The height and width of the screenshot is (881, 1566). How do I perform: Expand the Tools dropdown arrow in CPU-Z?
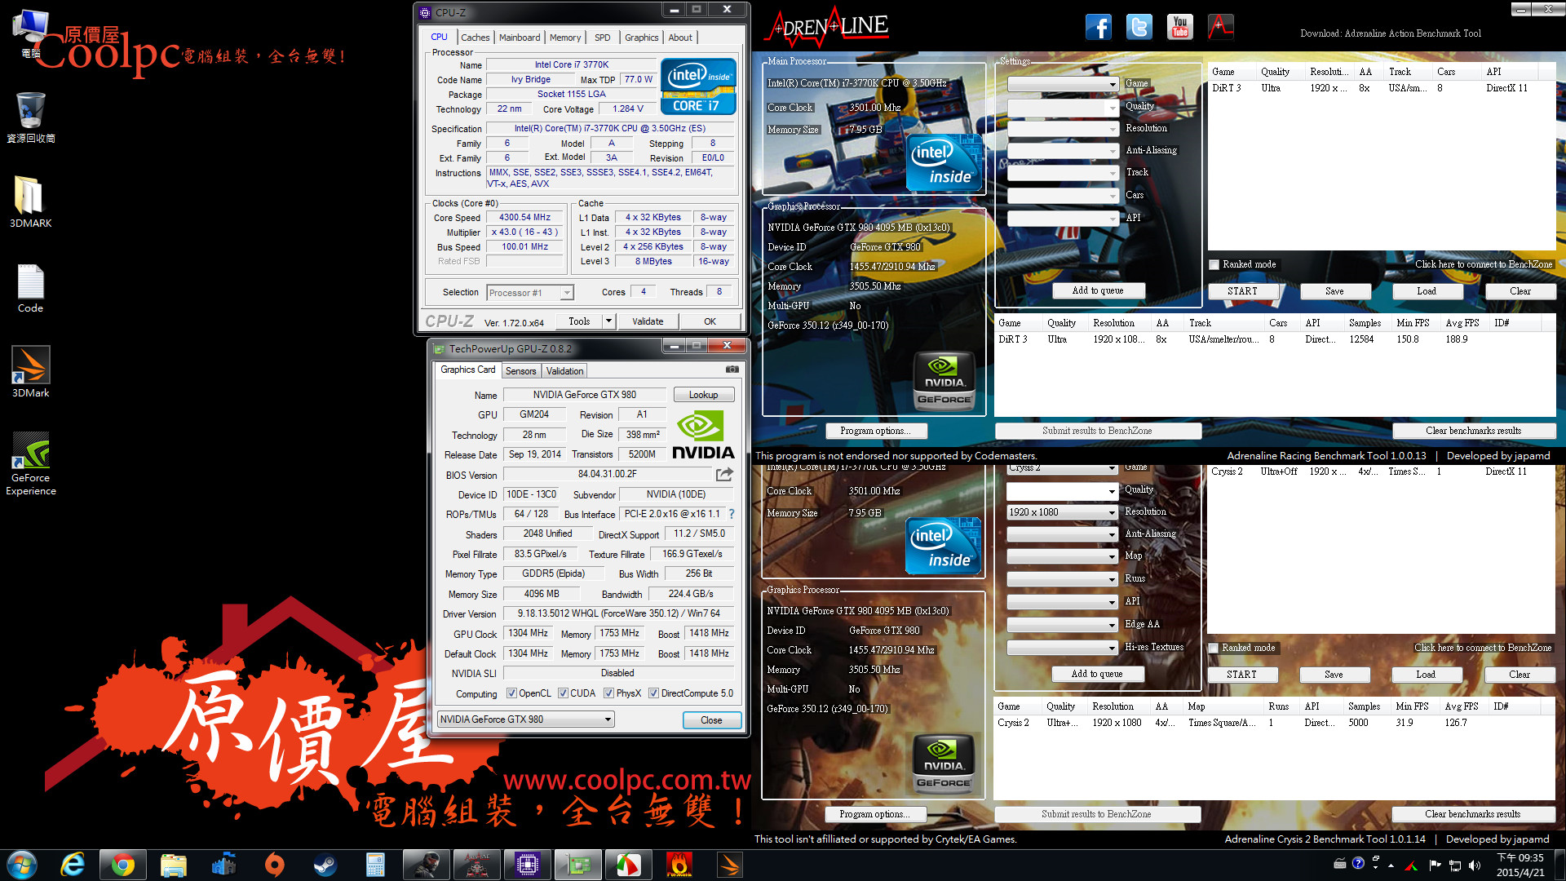(608, 321)
